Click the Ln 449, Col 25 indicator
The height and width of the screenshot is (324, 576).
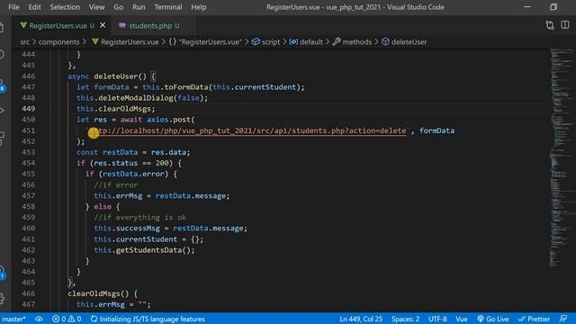[x=361, y=319]
